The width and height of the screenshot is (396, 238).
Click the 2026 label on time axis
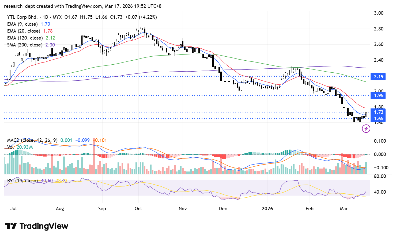(267, 209)
